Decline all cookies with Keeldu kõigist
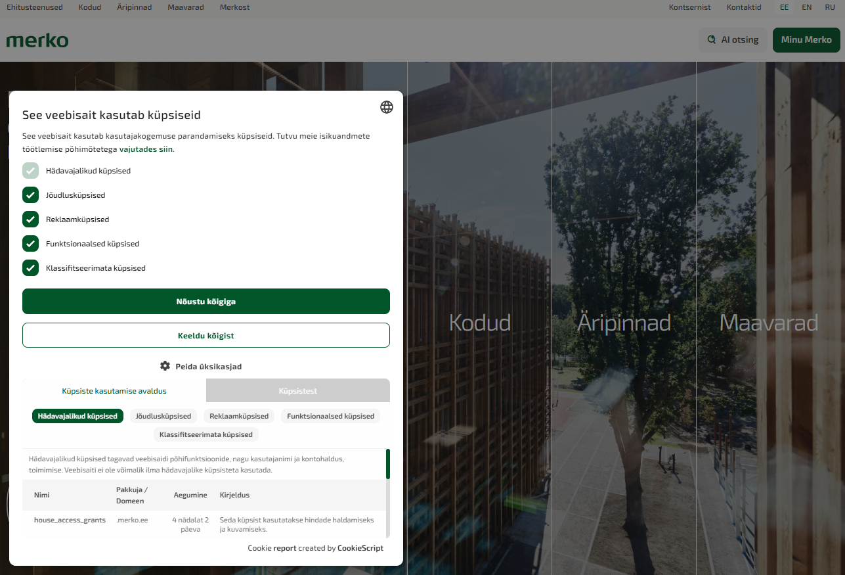The width and height of the screenshot is (845, 575). pyautogui.click(x=206, y=335)
